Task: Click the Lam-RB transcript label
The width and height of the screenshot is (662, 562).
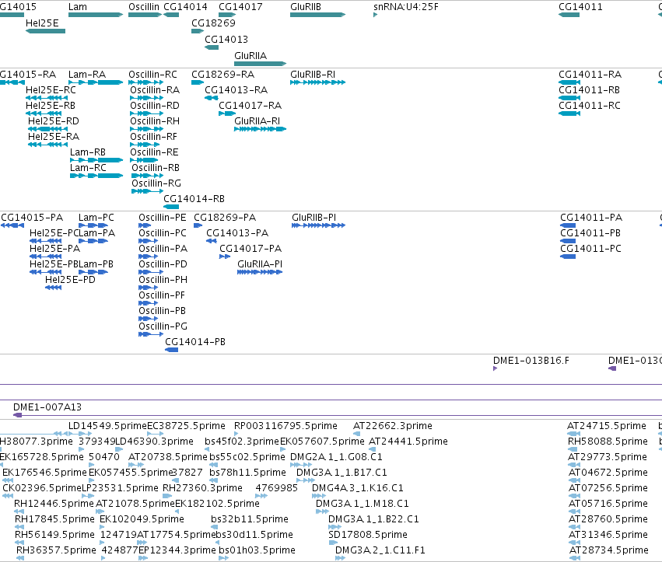Action: pyautogui.click(x=88, y=152)
